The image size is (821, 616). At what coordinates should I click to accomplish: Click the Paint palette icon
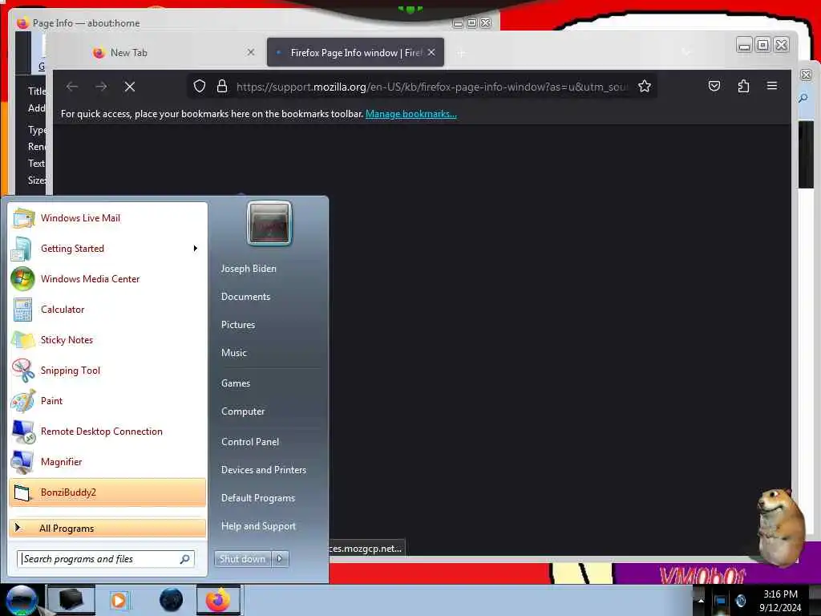click(x=23, y=401)
